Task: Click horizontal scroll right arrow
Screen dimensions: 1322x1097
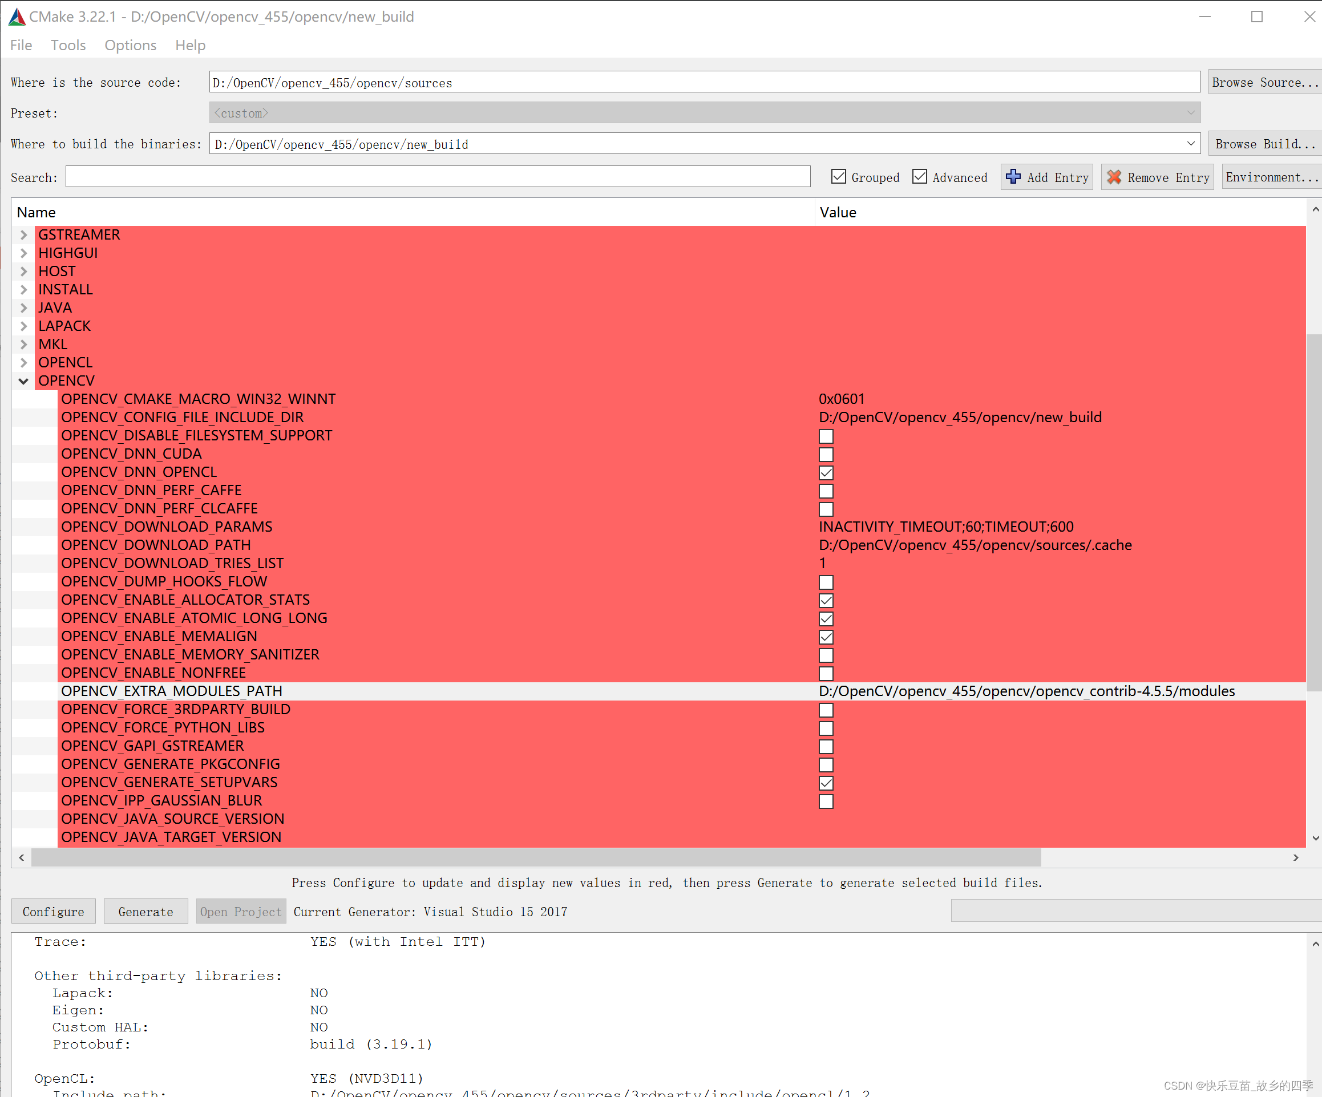Action: coord(1296,857)
